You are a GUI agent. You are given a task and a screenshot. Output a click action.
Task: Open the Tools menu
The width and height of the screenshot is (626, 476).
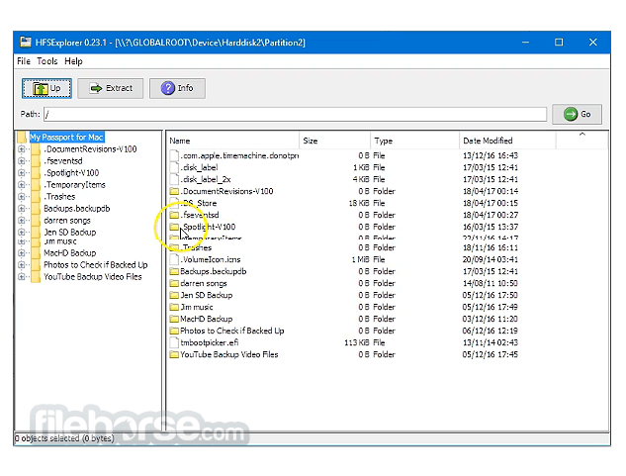tap(47, 61)
